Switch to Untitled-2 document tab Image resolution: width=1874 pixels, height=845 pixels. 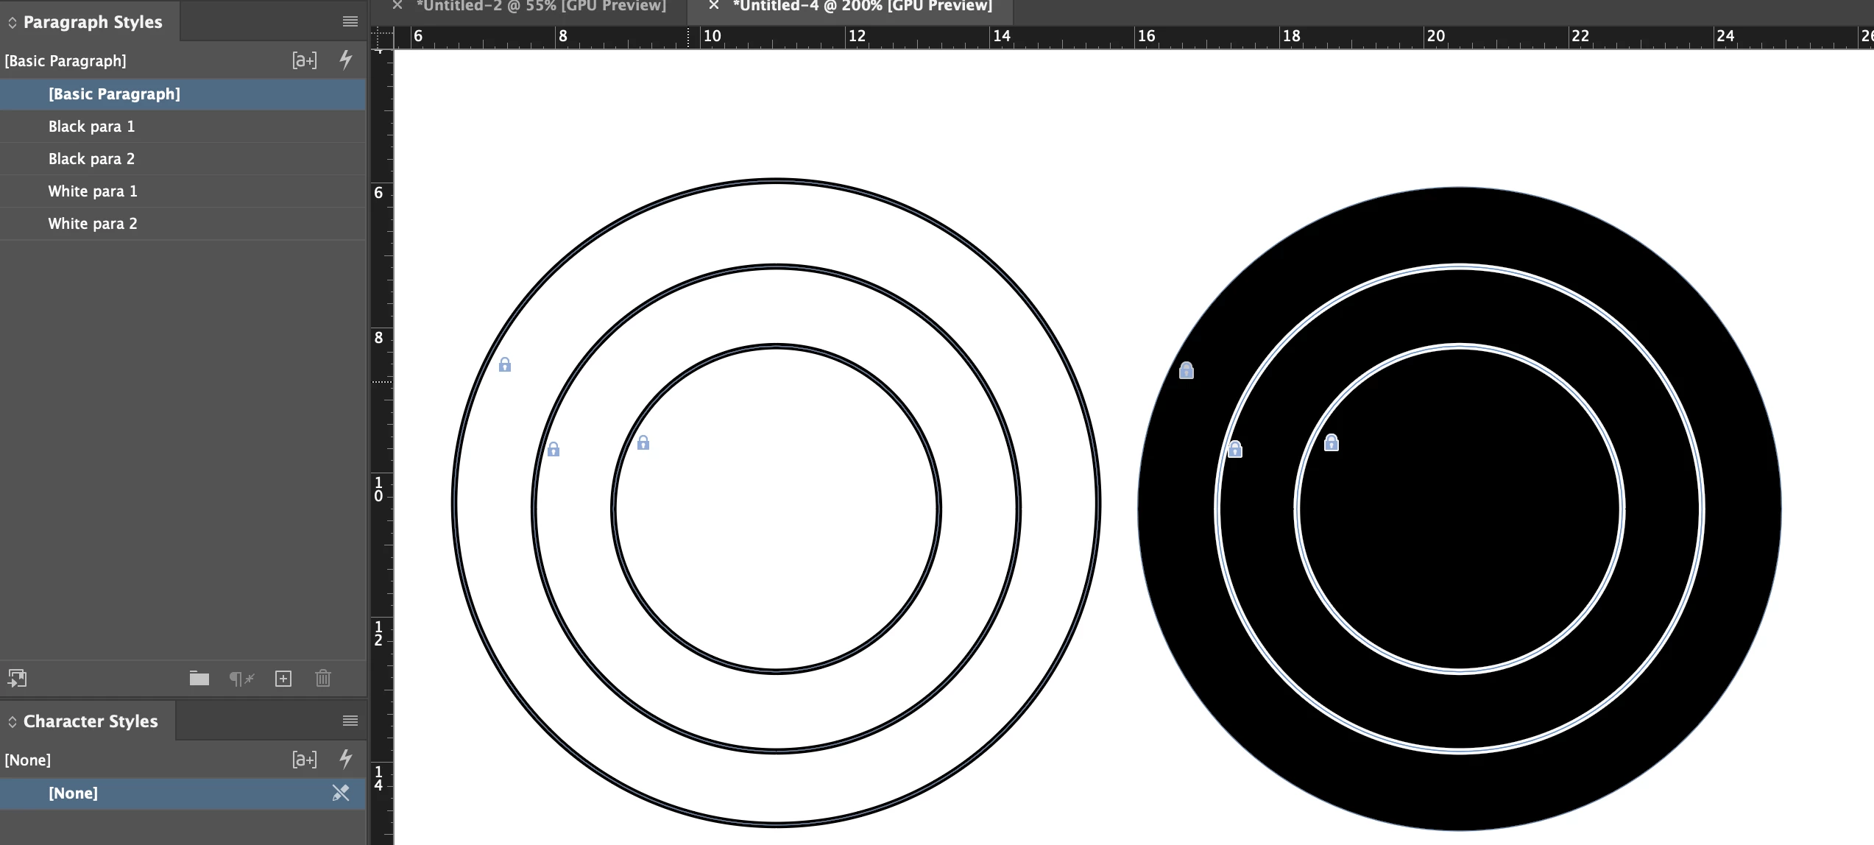[x=540, y=6]
